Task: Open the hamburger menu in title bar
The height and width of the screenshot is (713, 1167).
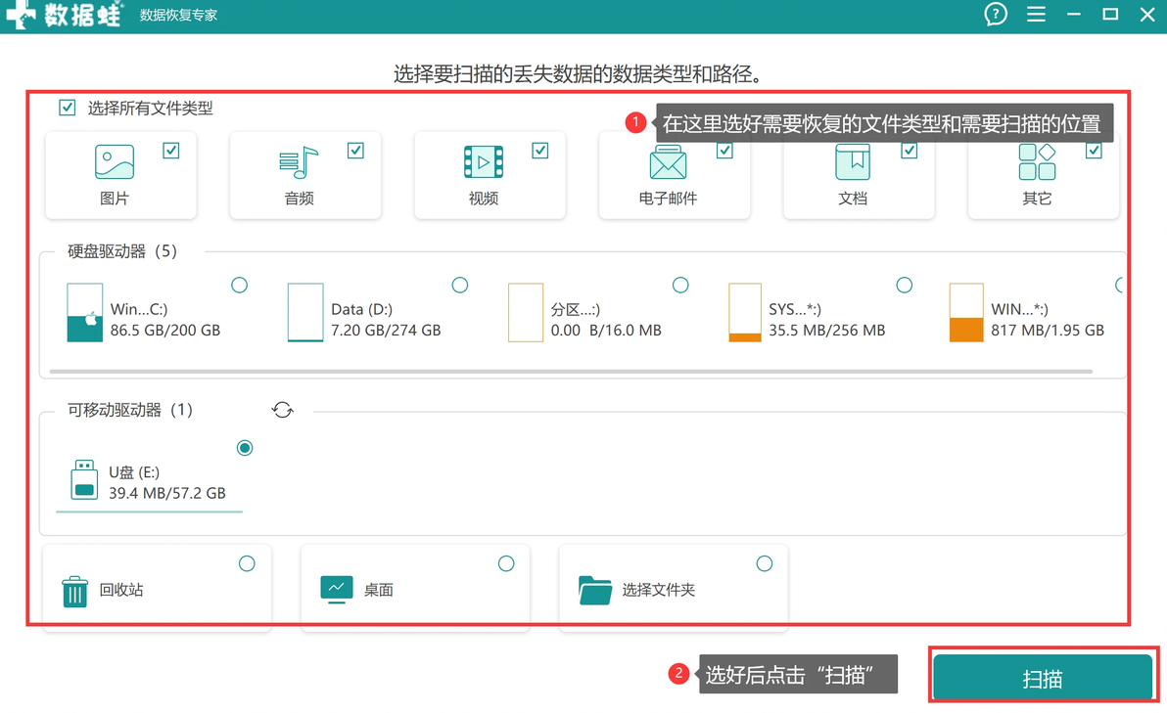Action: click(x=1036, y=14)
